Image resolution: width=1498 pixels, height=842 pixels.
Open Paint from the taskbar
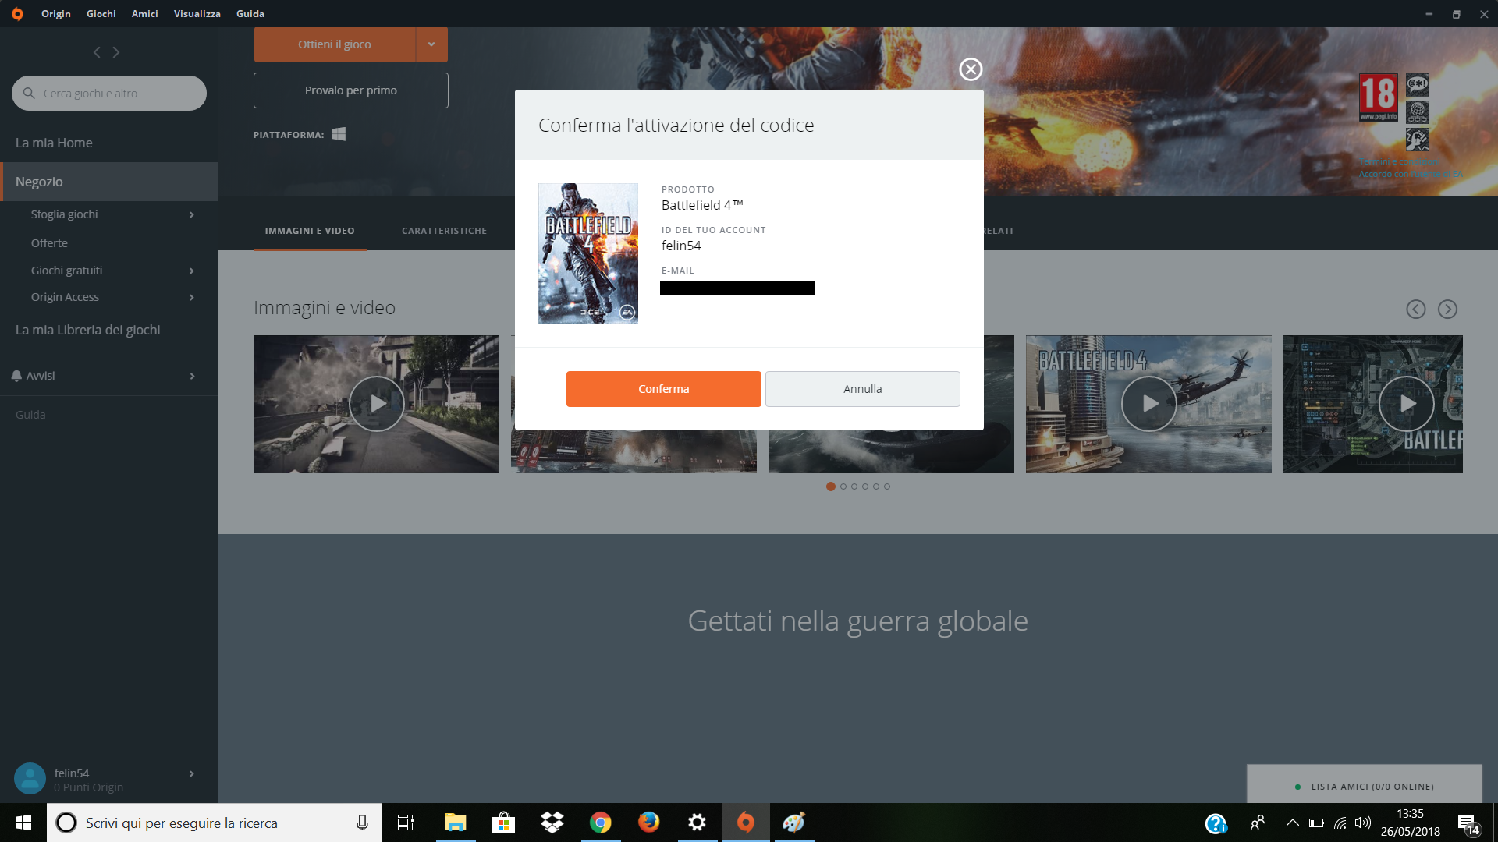(x=794, y=823)
